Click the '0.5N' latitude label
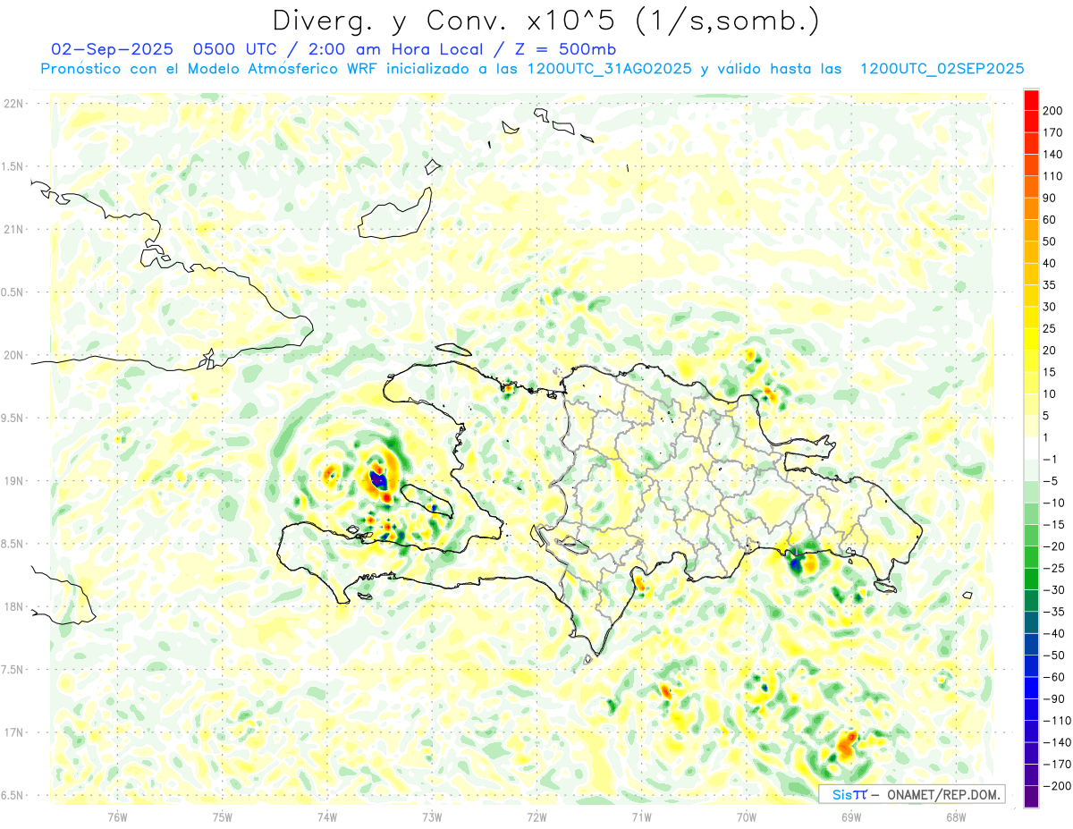The image size is (1073, 829). (13, 292)
